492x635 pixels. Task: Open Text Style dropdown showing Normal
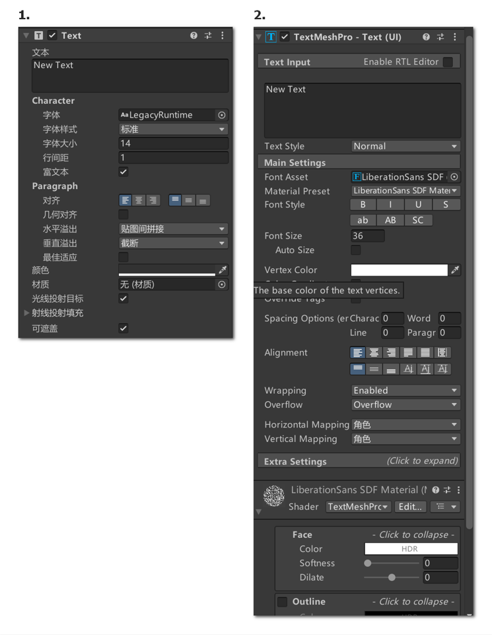405,146
